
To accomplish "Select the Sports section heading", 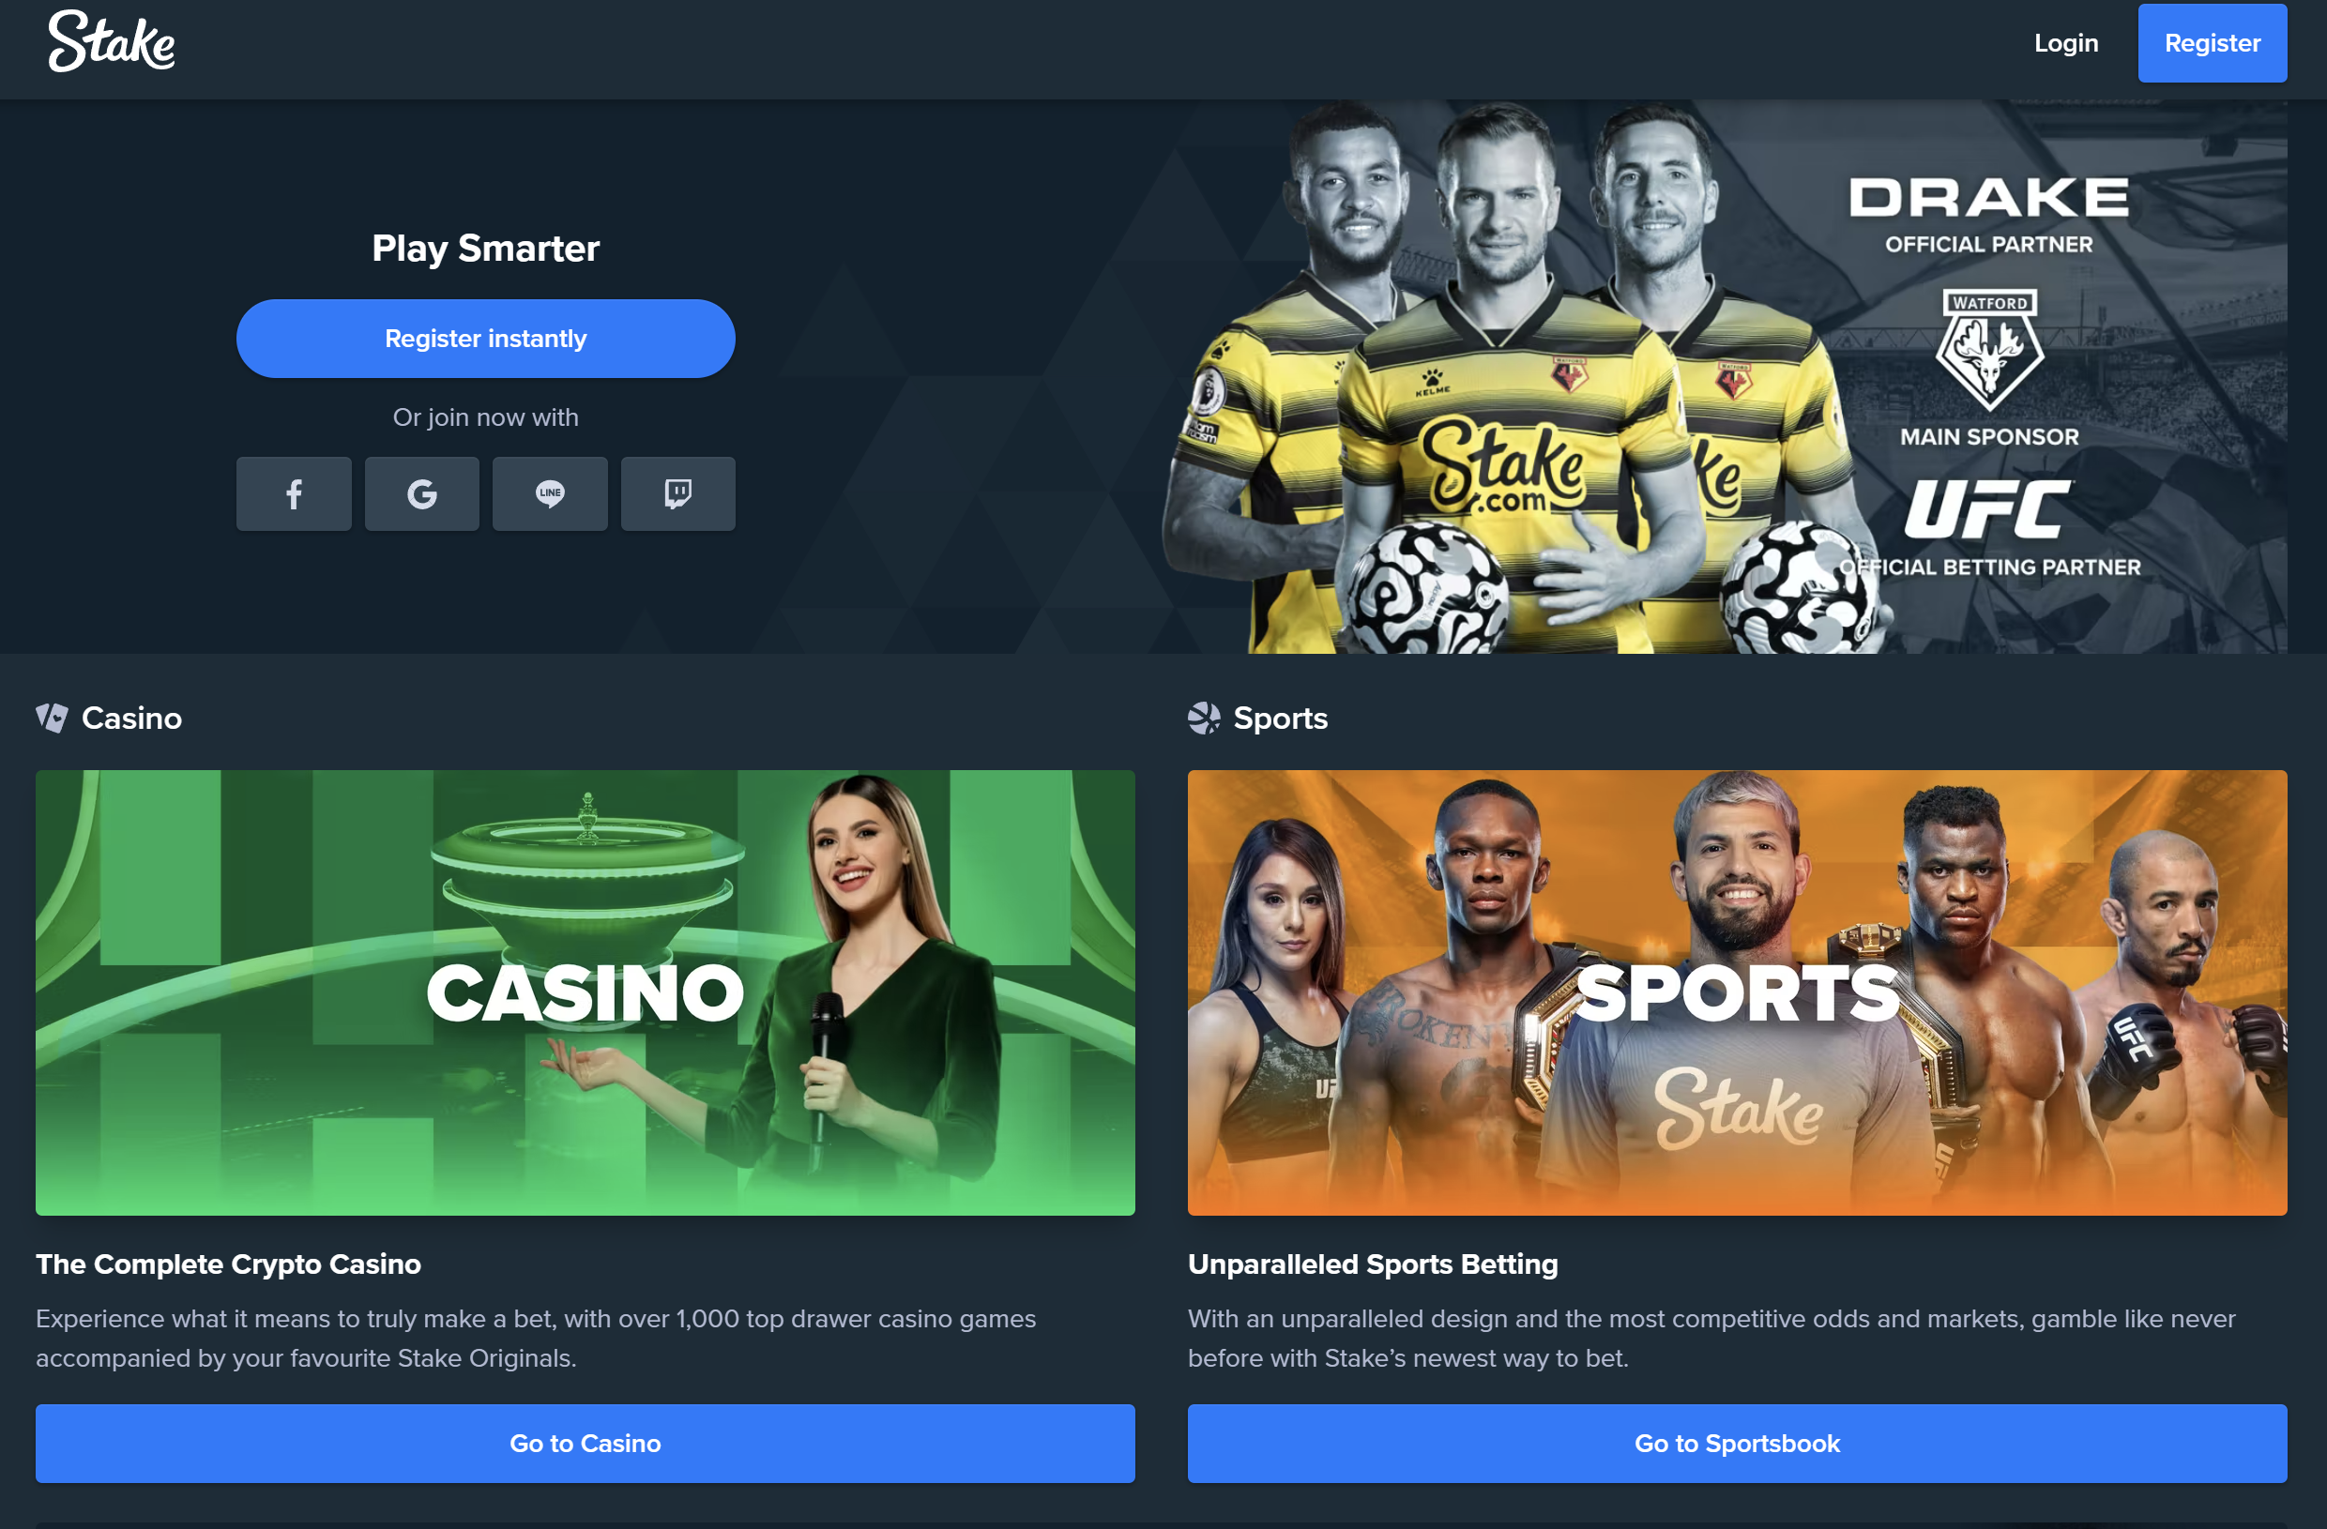I will [x=1281, y=719].
